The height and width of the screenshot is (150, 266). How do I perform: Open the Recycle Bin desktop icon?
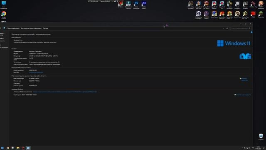coord(261,137)
